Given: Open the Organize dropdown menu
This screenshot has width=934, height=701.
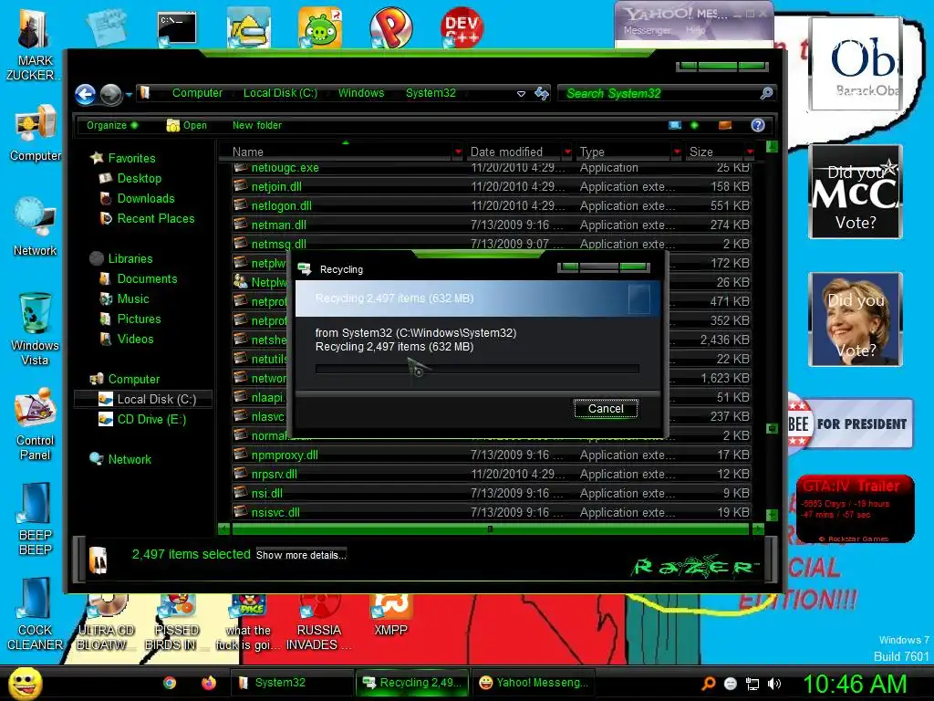Looking at the screenshot, I should click(112, 125).
